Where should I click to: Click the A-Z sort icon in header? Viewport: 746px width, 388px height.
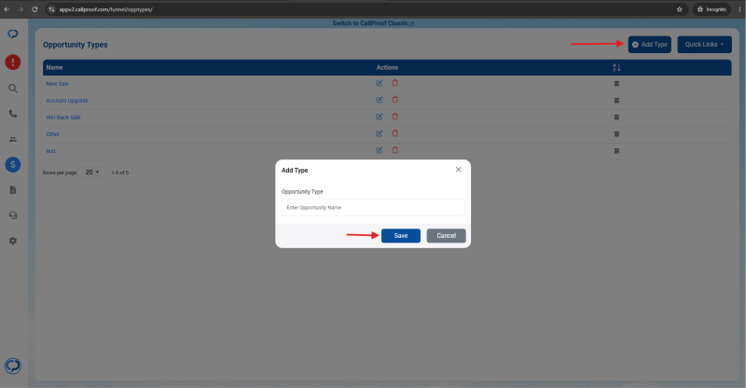tap(616, 67)
